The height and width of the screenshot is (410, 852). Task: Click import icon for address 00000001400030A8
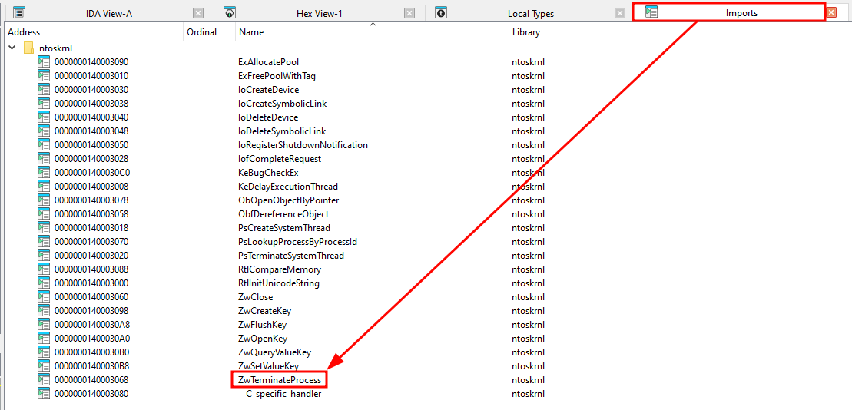click(x=44, y=325)
